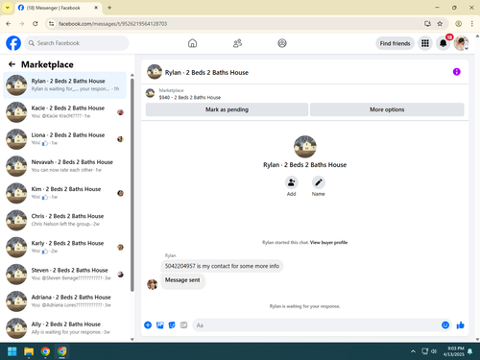The width and height of the screenshot is (480, 360).
Task: Open a new browser tab
Action: [109, 8]
